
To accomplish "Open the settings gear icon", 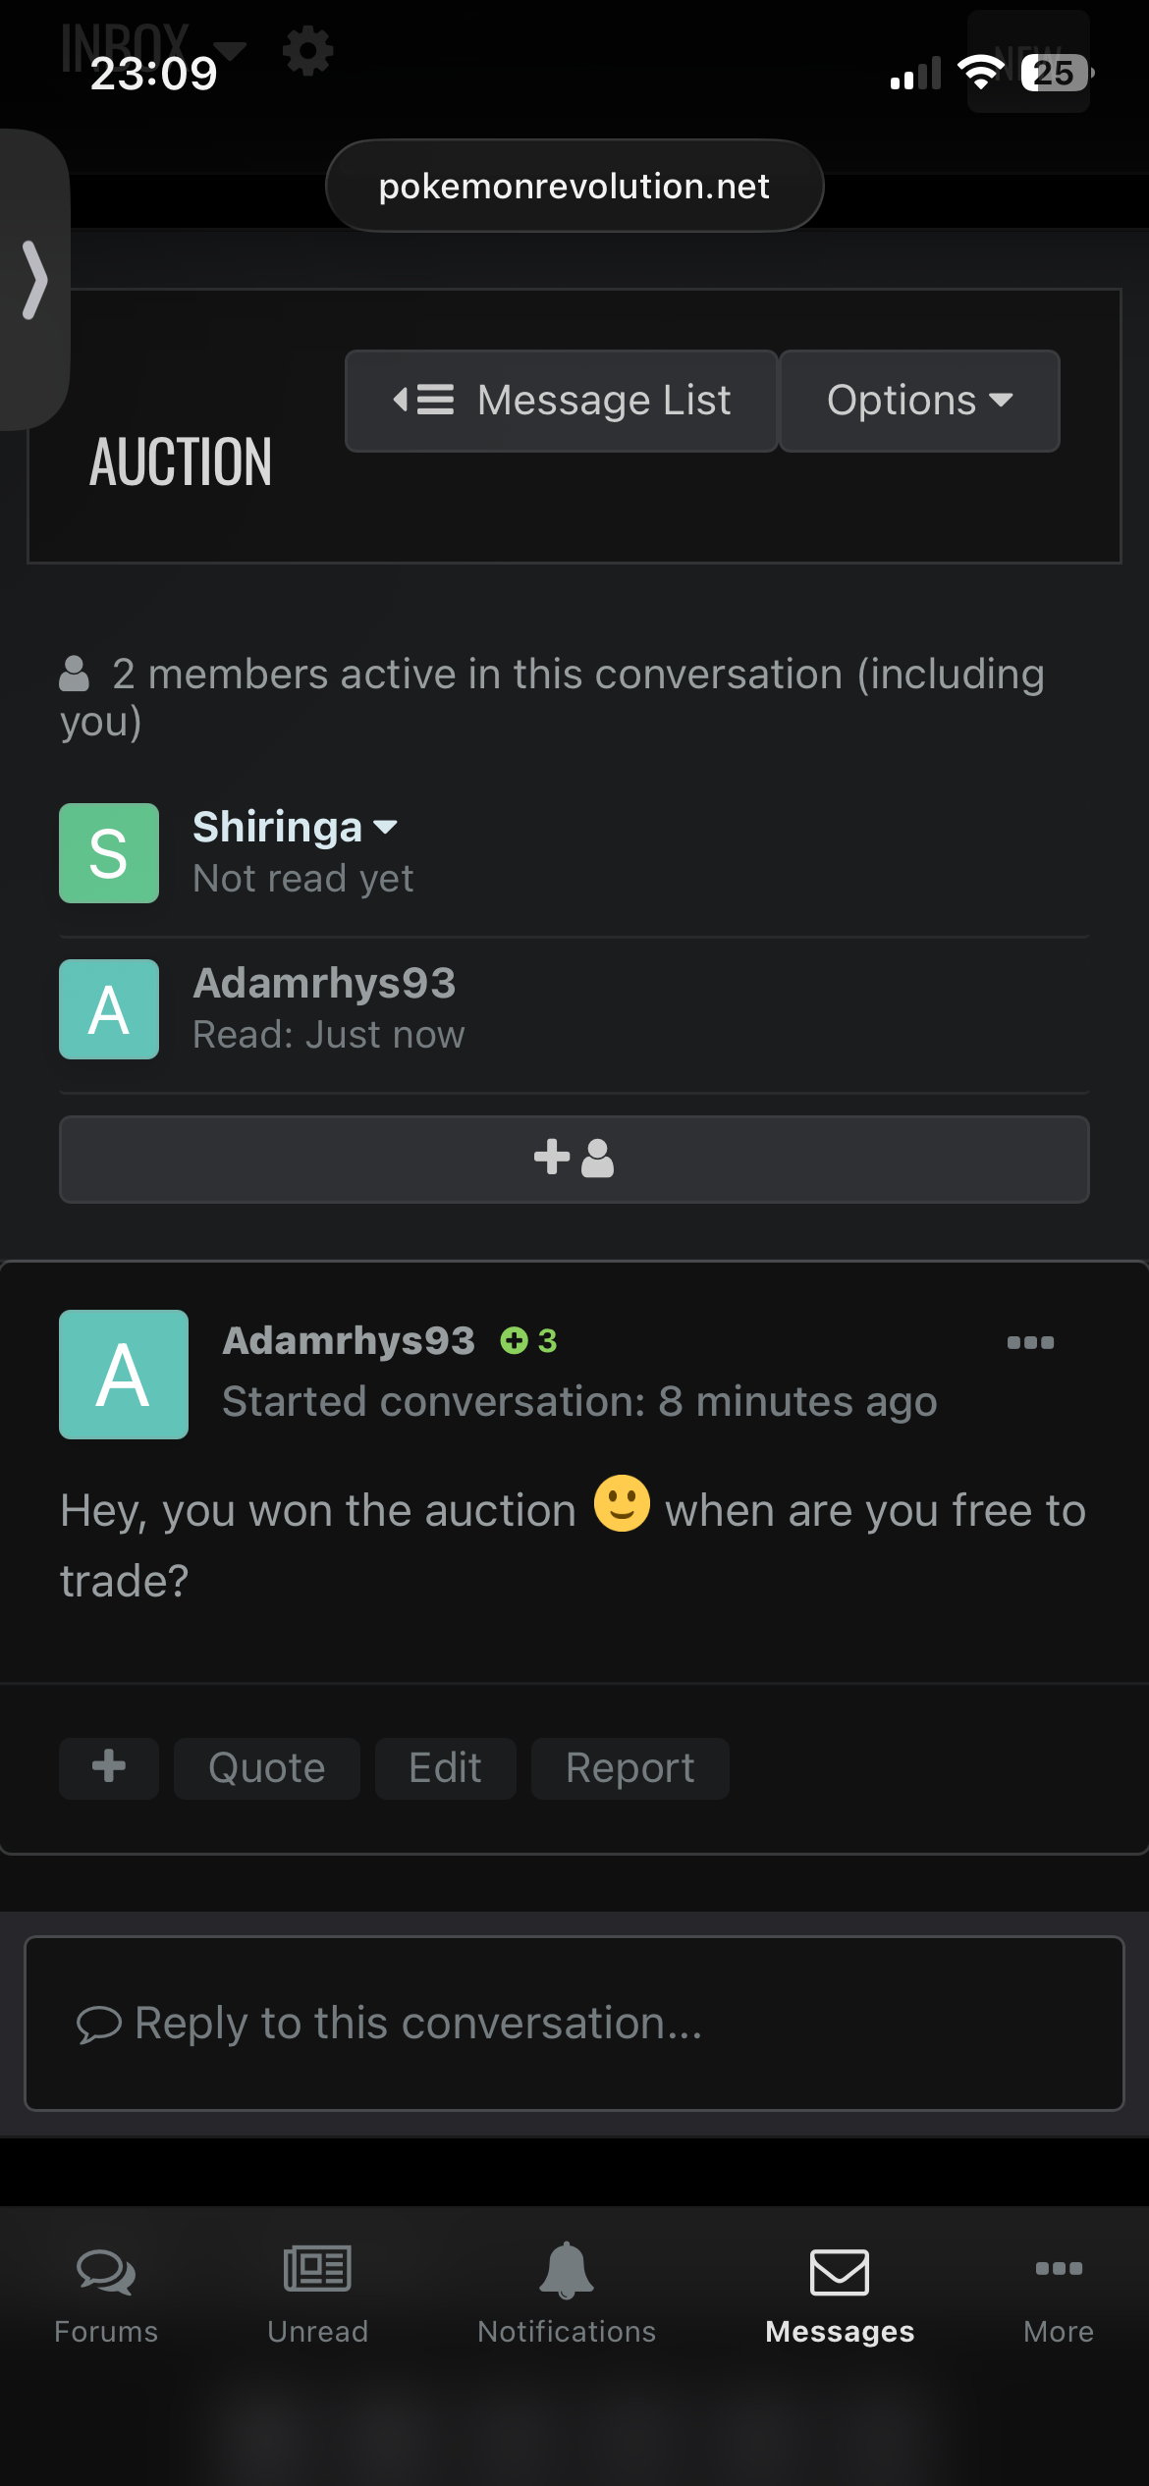I will tap(307, 51).
